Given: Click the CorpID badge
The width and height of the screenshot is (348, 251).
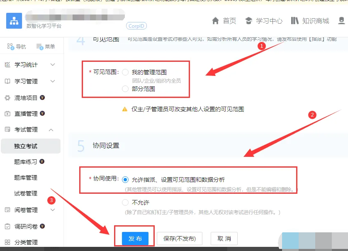Looking at the screenshot, I should [x=136, y=26].
